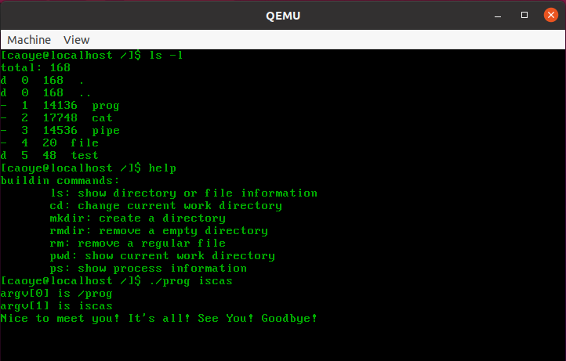
Task: Maximize the QEMU window
Action: [x=524, y=15]
